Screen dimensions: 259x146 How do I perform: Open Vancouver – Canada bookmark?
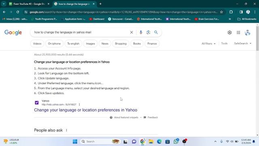click(121, 19)
